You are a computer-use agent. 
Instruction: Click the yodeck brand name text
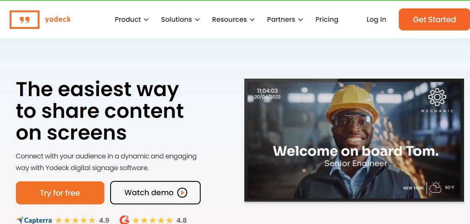(x=58, y=20)
